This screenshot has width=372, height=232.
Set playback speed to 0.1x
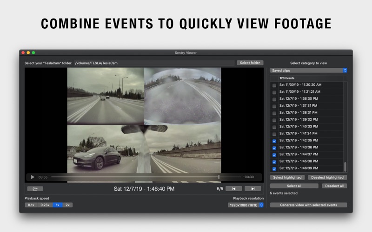coord(31,205)
